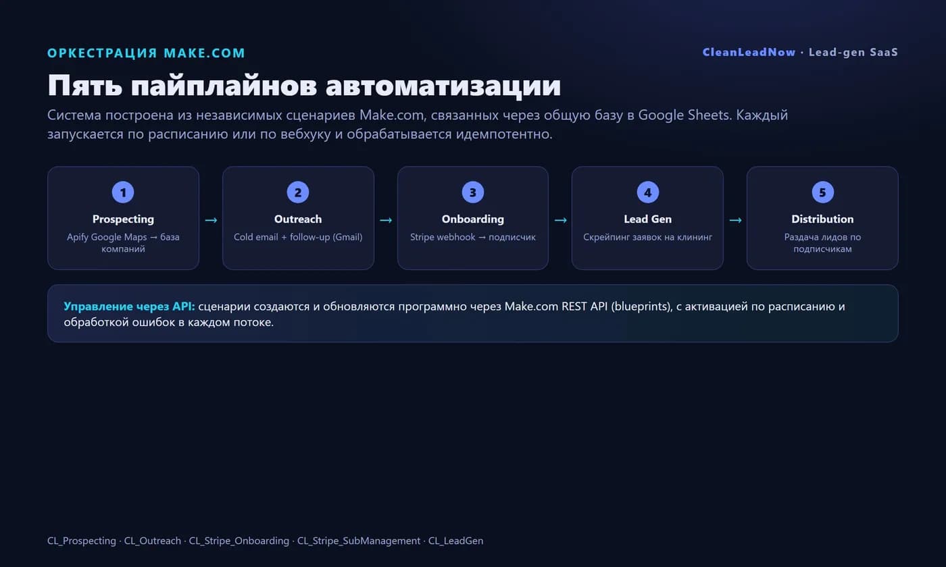Click the CleanLeadNow brand name
The width and height of the screenshot is (946, 567).
click(x=749, y=52)
